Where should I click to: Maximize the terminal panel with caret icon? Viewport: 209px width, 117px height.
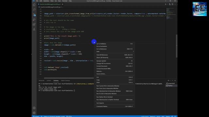click(x=172, y=81)
